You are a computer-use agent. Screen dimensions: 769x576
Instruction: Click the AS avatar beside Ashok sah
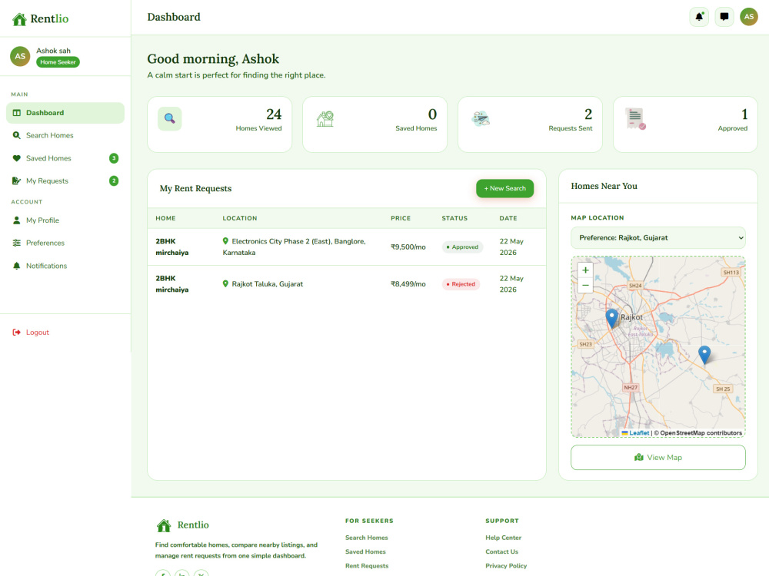[x=20, y=56]
